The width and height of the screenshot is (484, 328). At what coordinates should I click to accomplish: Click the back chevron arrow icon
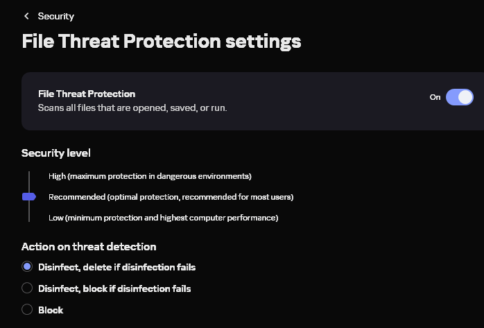pos(26,16)
